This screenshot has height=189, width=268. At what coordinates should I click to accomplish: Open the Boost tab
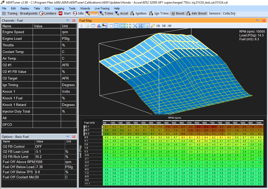tap(178, 13)
